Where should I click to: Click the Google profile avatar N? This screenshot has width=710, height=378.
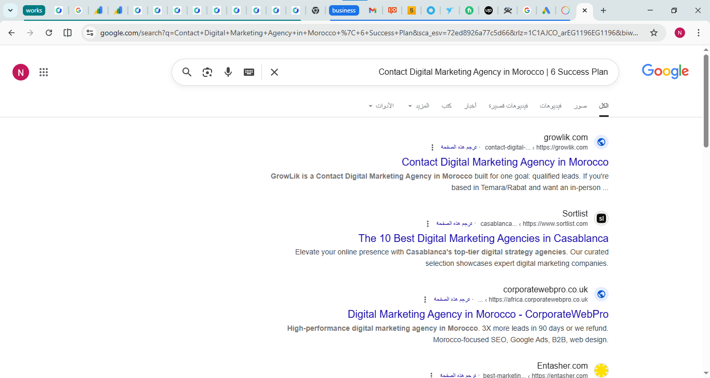pyautogui.click(x=21, y=72)
